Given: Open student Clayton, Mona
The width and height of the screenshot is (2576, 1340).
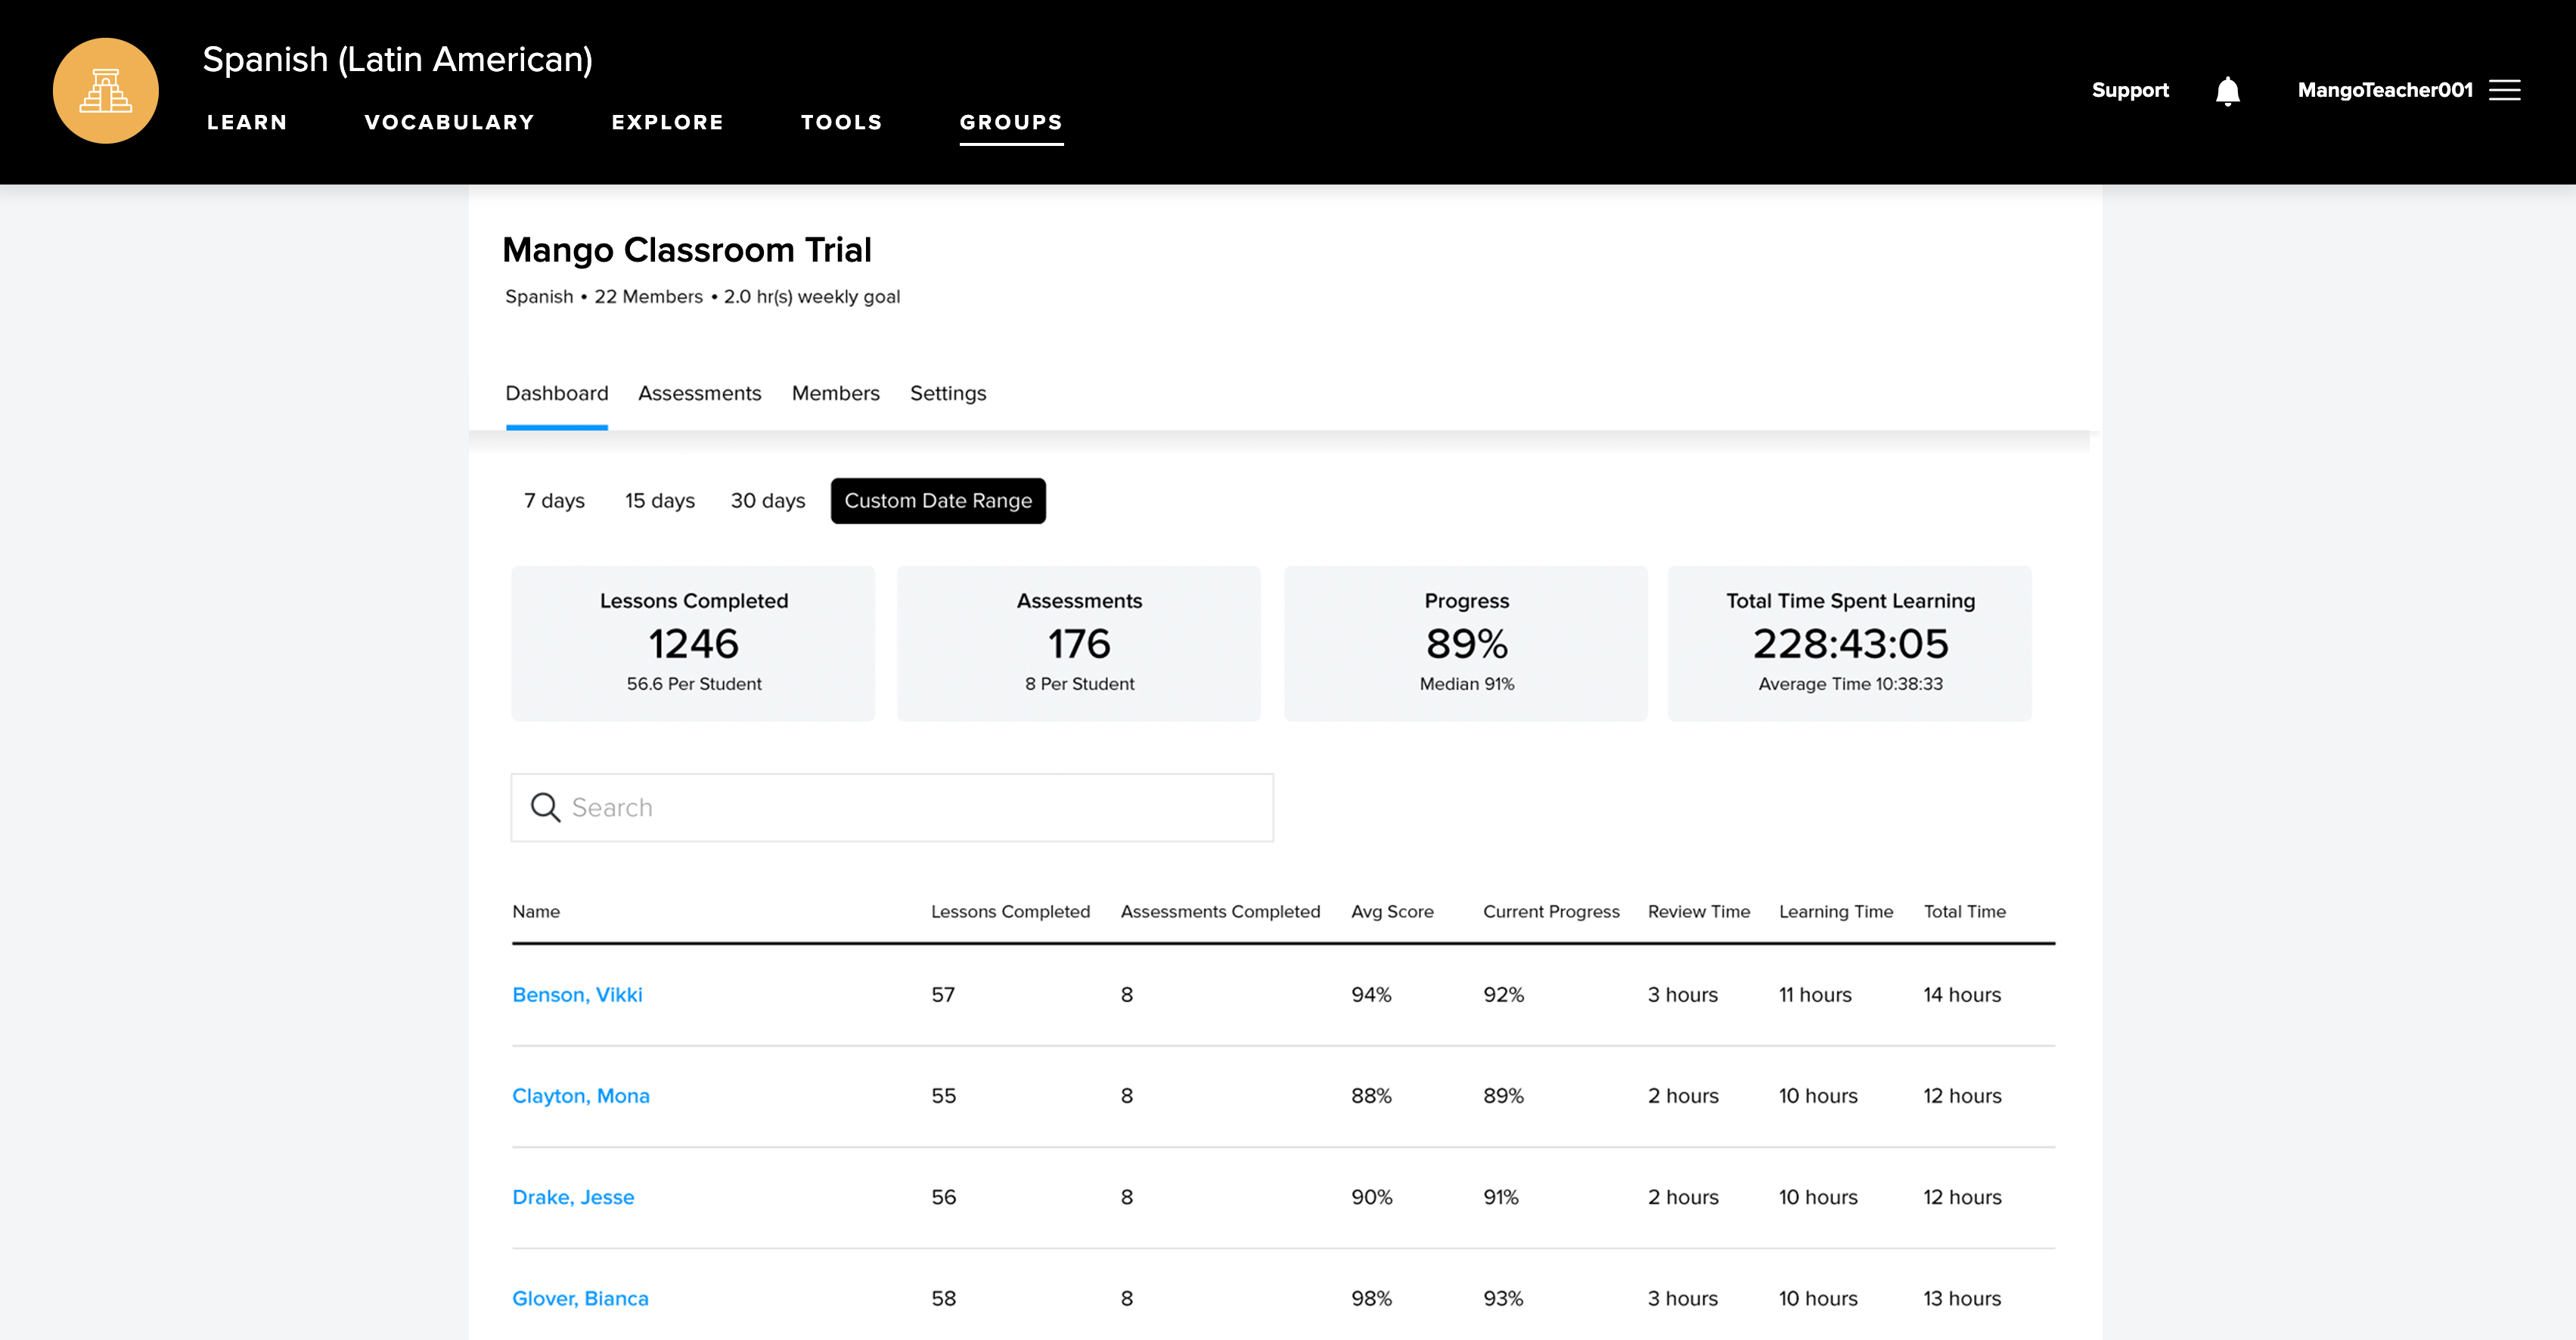Looking at the screenshot, I should click(x=580, y=1095).
